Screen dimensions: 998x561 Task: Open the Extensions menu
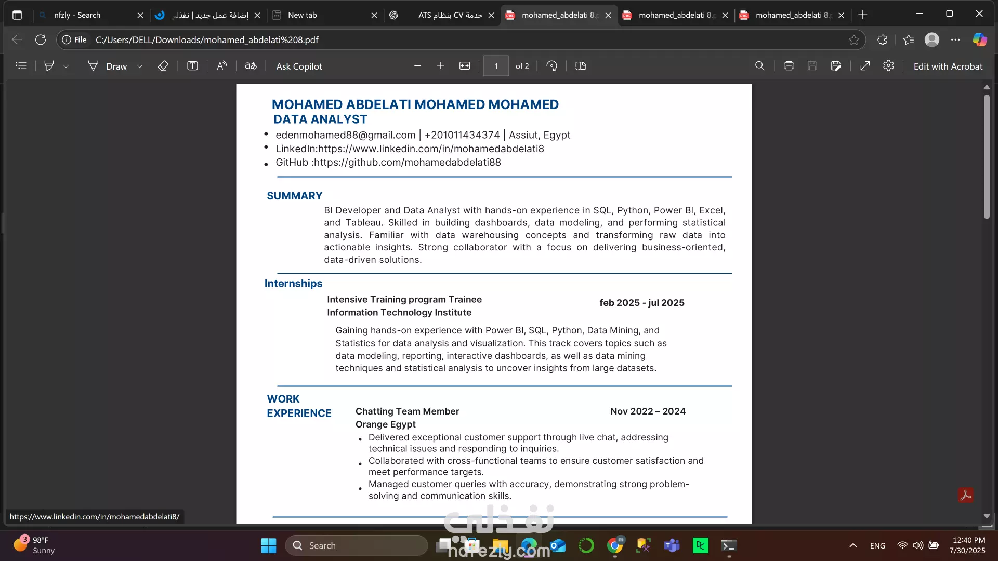pos(882,40)
